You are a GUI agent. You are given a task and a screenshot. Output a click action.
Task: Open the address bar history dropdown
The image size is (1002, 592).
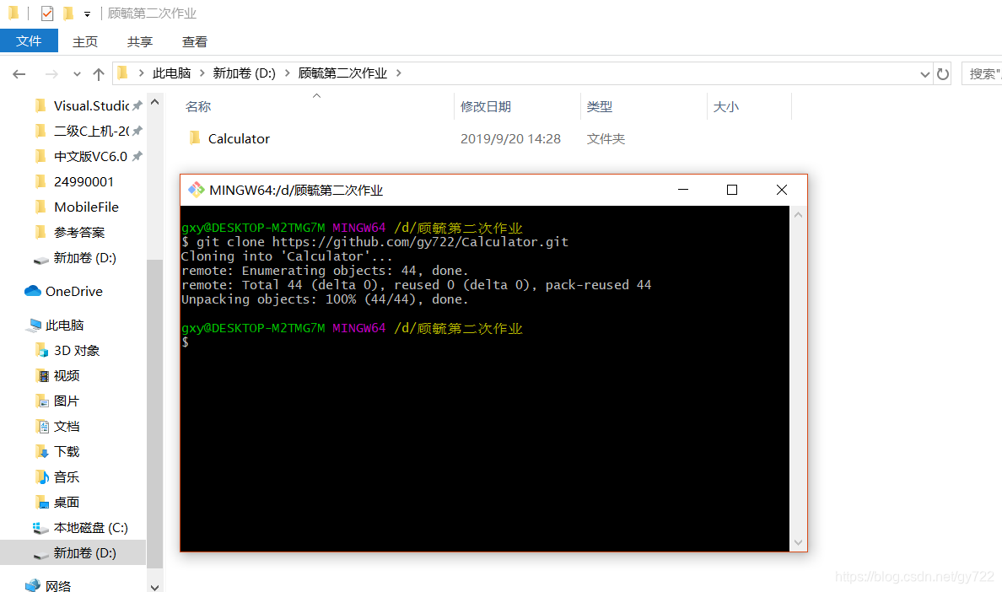point(924,74)
